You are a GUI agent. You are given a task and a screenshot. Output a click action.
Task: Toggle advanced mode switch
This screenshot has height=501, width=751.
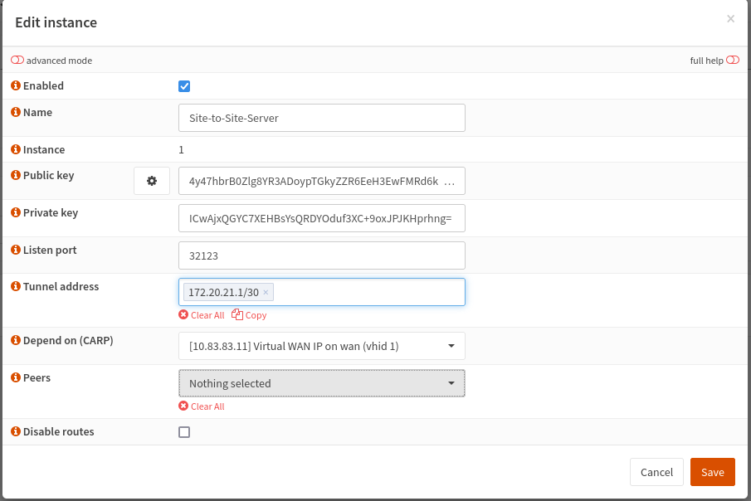coord(17,61)
